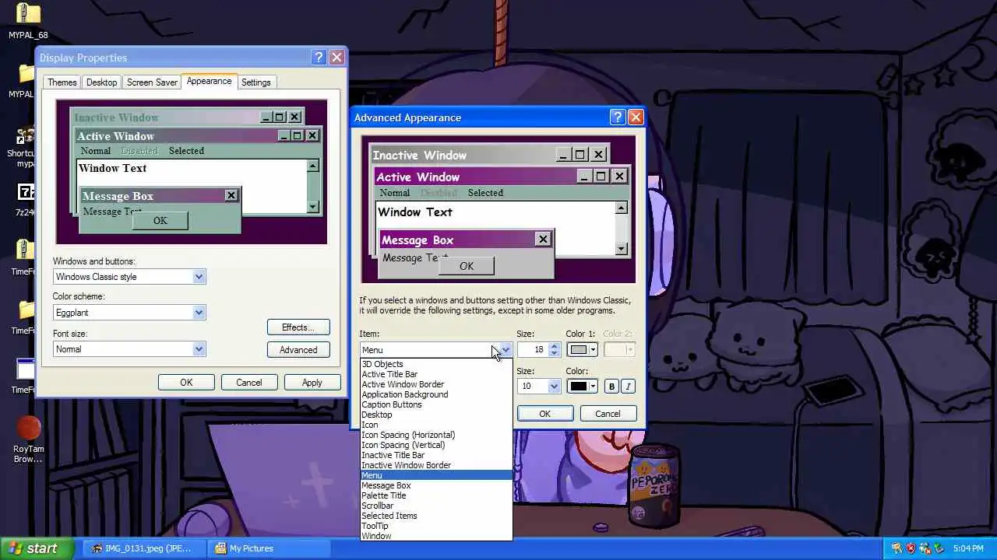Toggle italic font in Advanced Appearance
This screenshot has height=560, width=997.
pyautogui.click(x=628, y=387)
